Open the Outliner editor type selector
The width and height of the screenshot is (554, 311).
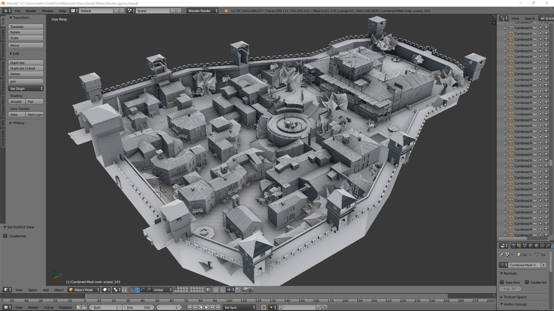504,18
